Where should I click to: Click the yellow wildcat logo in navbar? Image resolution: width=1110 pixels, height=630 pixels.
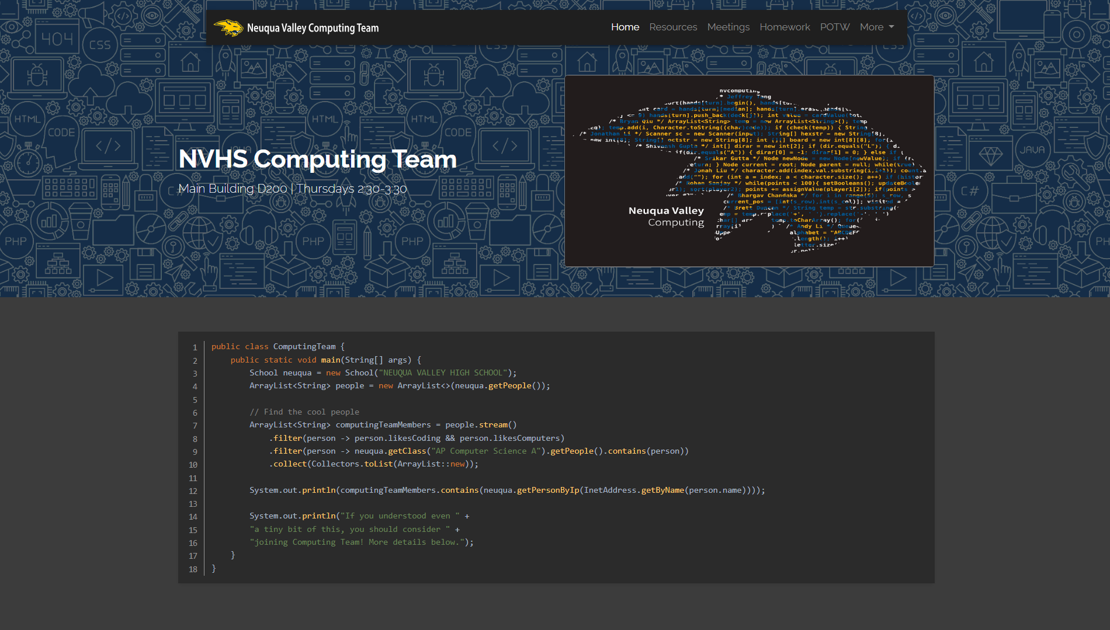(x=228, y=27)
